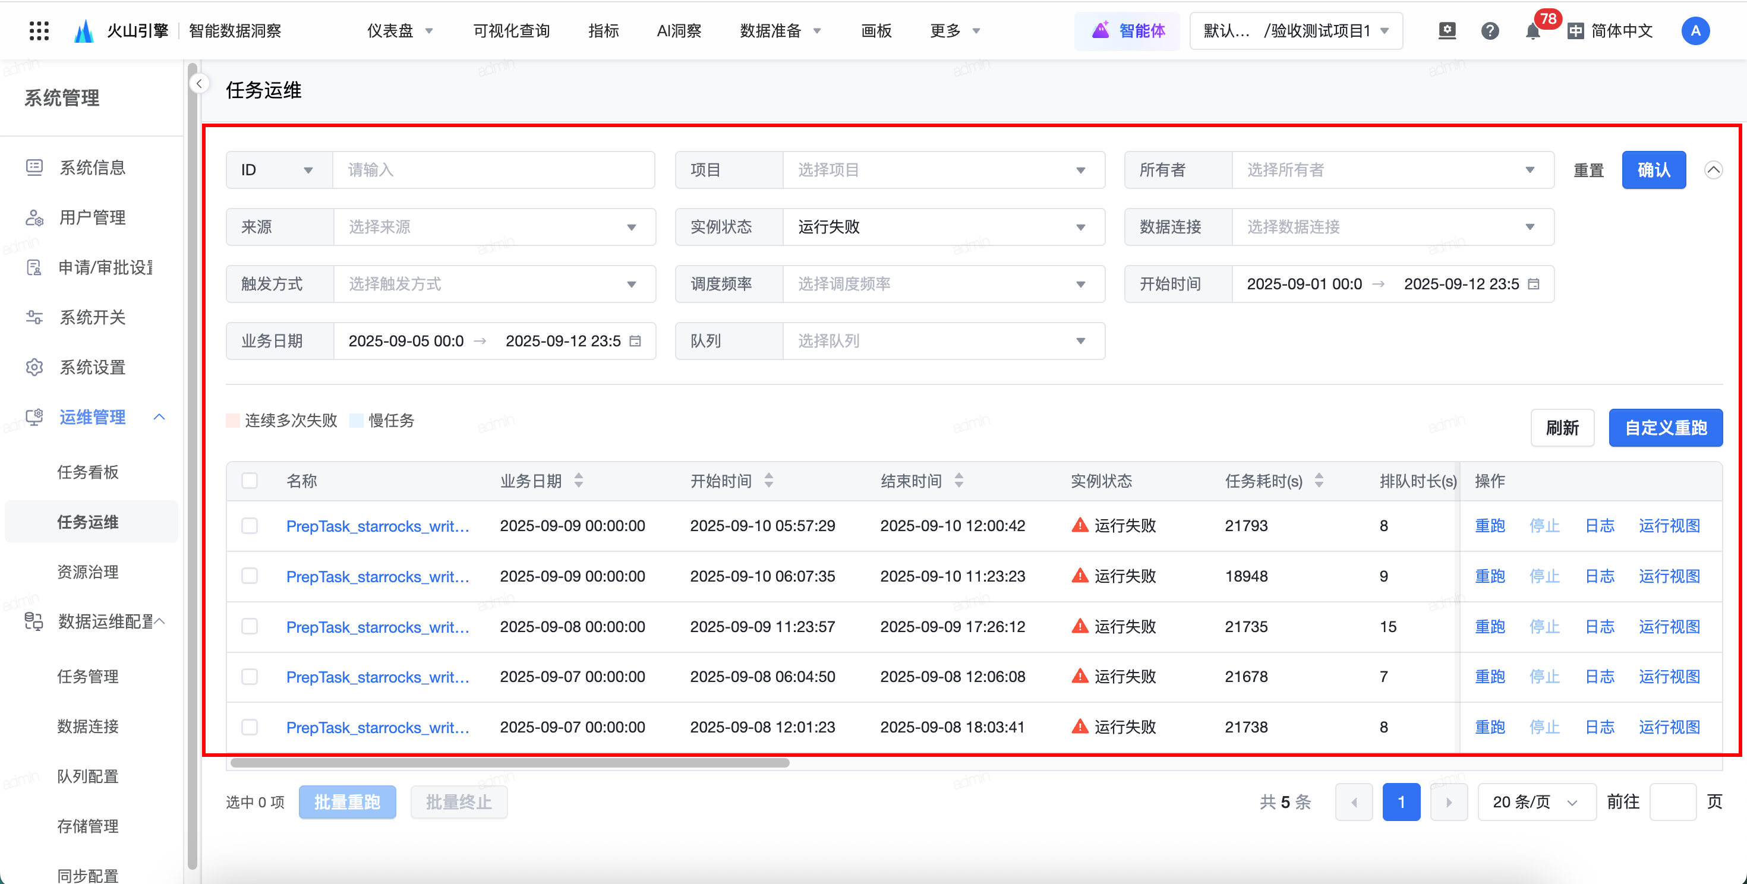Click the user avatar icon
Viewport: 1747px width, 884px height.
pyautogui.click(x=1695, y=30)
